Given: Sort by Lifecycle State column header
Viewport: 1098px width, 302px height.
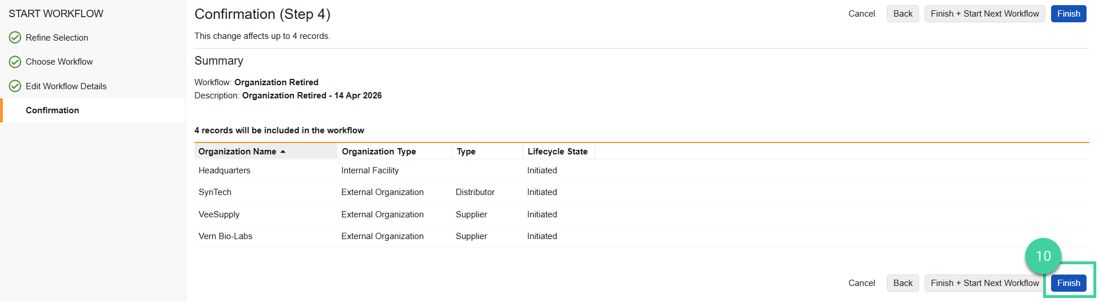Looking at the screenshot, I should (557, 152).
